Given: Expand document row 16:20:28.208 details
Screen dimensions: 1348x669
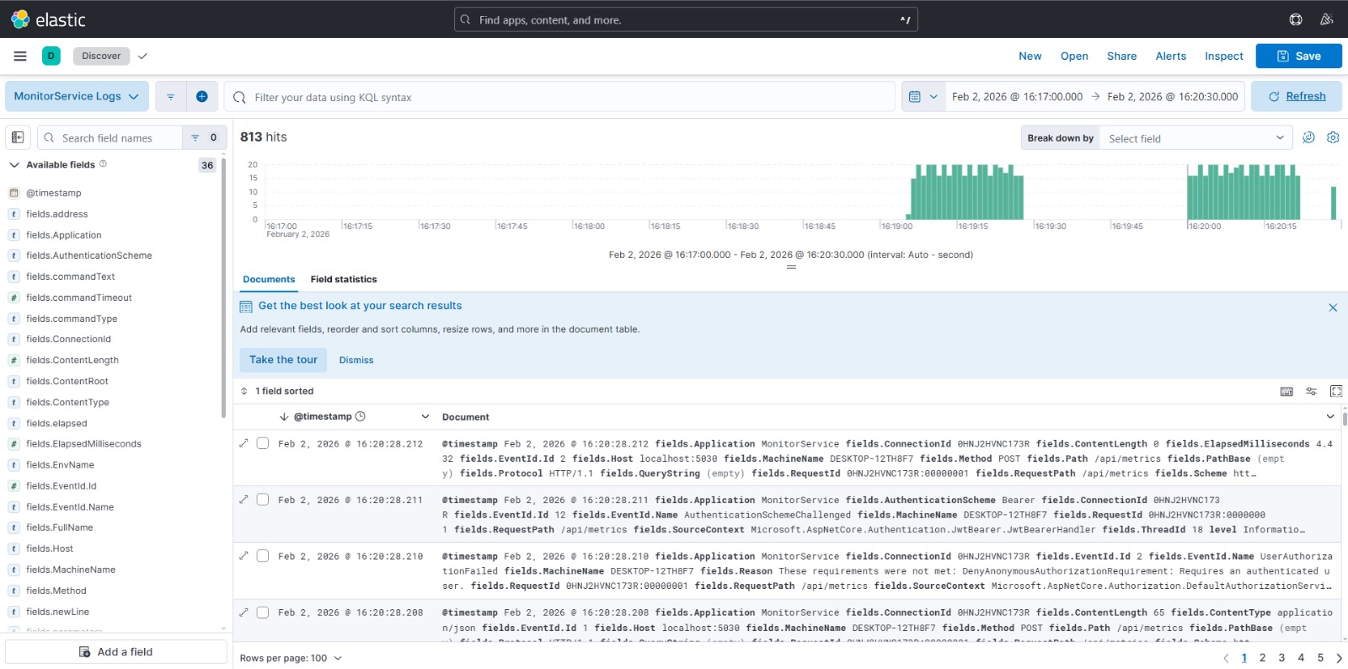Looking at the screenshot, I should [x=243, y=613].
